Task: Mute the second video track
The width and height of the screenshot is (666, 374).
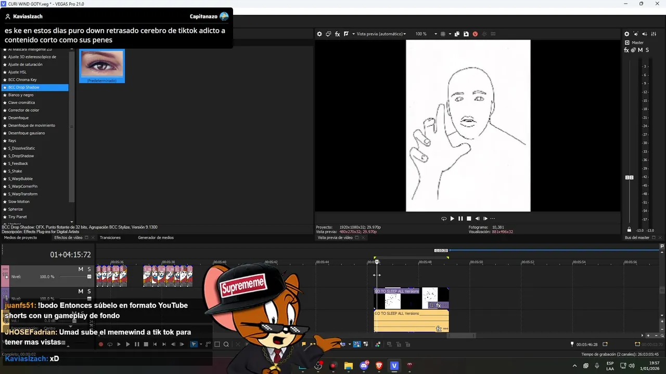Action: [81, 291]
